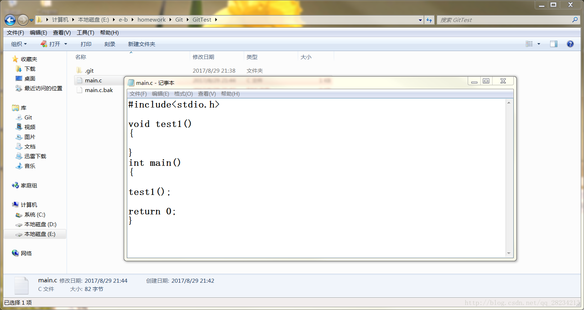Expand the arrow next to 打开
Image resolution: width=584 pixels, height=310 pixels.
[66, 44]
